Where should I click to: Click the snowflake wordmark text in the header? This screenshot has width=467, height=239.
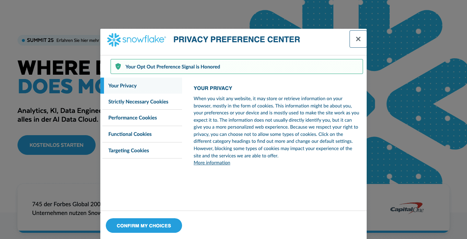click(x=144, y=39)
